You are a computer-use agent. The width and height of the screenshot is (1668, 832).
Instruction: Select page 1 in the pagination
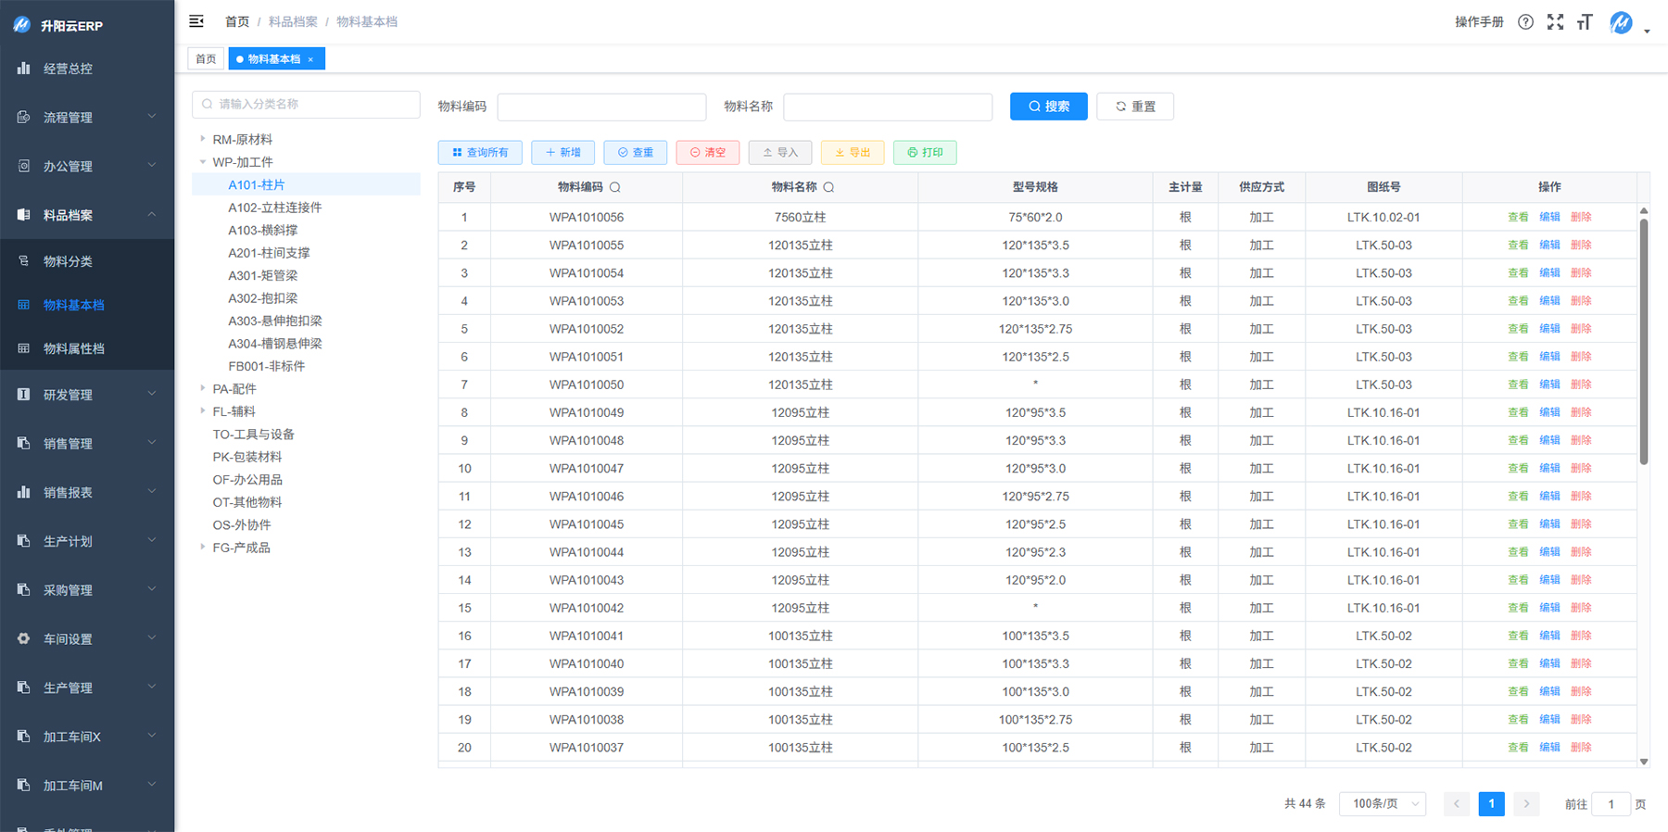pyautogui.click(x=1492, y=804)
